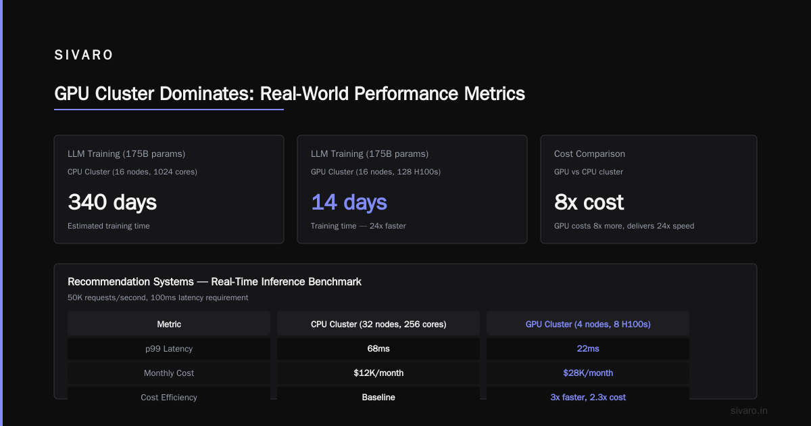
Task: Click the Recommendation Systems benchmark heading
Action: 215,281
